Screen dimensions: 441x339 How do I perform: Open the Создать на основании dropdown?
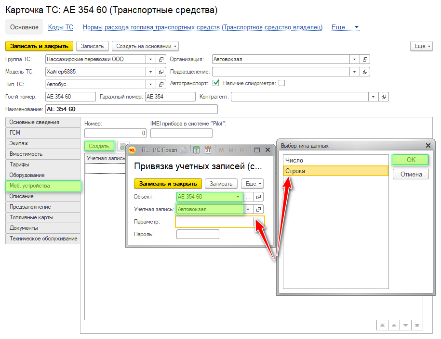[x=145, y=46]
